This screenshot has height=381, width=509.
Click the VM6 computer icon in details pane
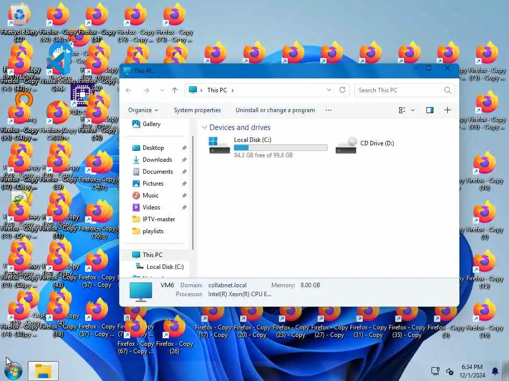coord(141,292)
